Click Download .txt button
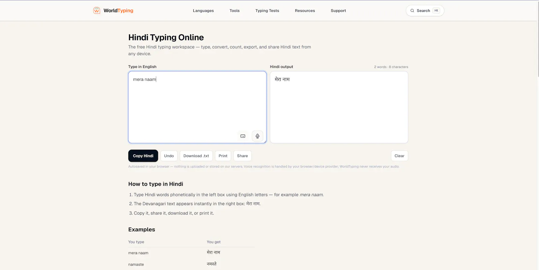539x270 pixels. pos(196,156)
